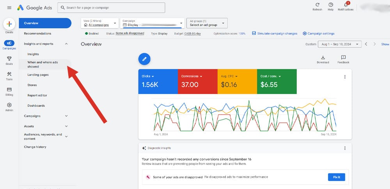This screenshot has height=189, width=390.
Task: Click Simulate campaign changes link
Action: click(x=277, y=33)
